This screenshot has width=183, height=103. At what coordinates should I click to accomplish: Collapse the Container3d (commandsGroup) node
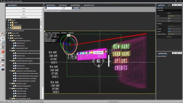point(10,71)
